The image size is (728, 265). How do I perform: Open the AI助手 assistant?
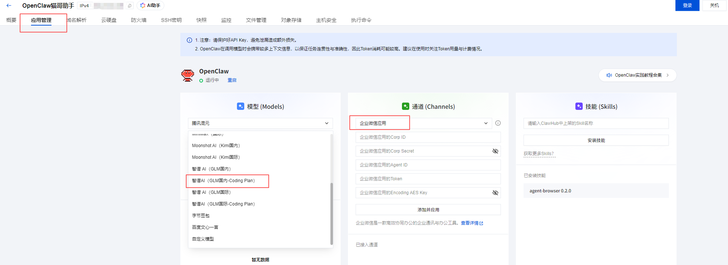click(x=150, y=5)
